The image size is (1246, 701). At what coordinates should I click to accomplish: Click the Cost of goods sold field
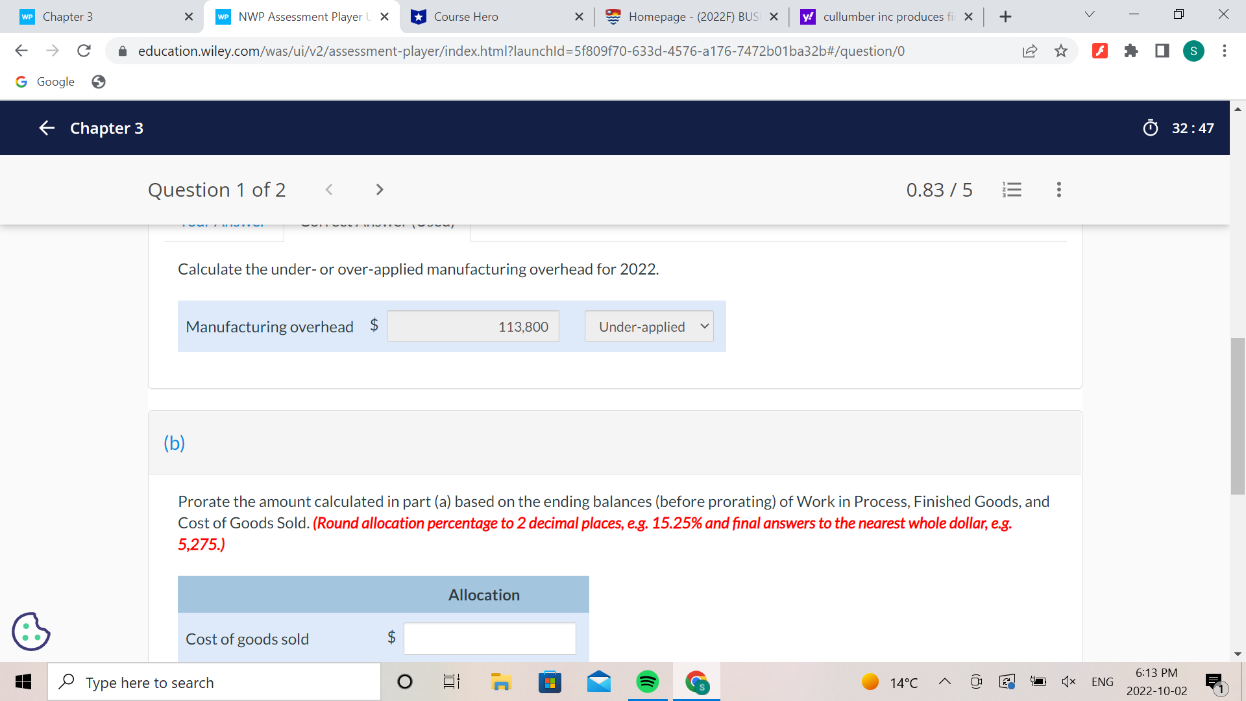(x=489, y=639)
